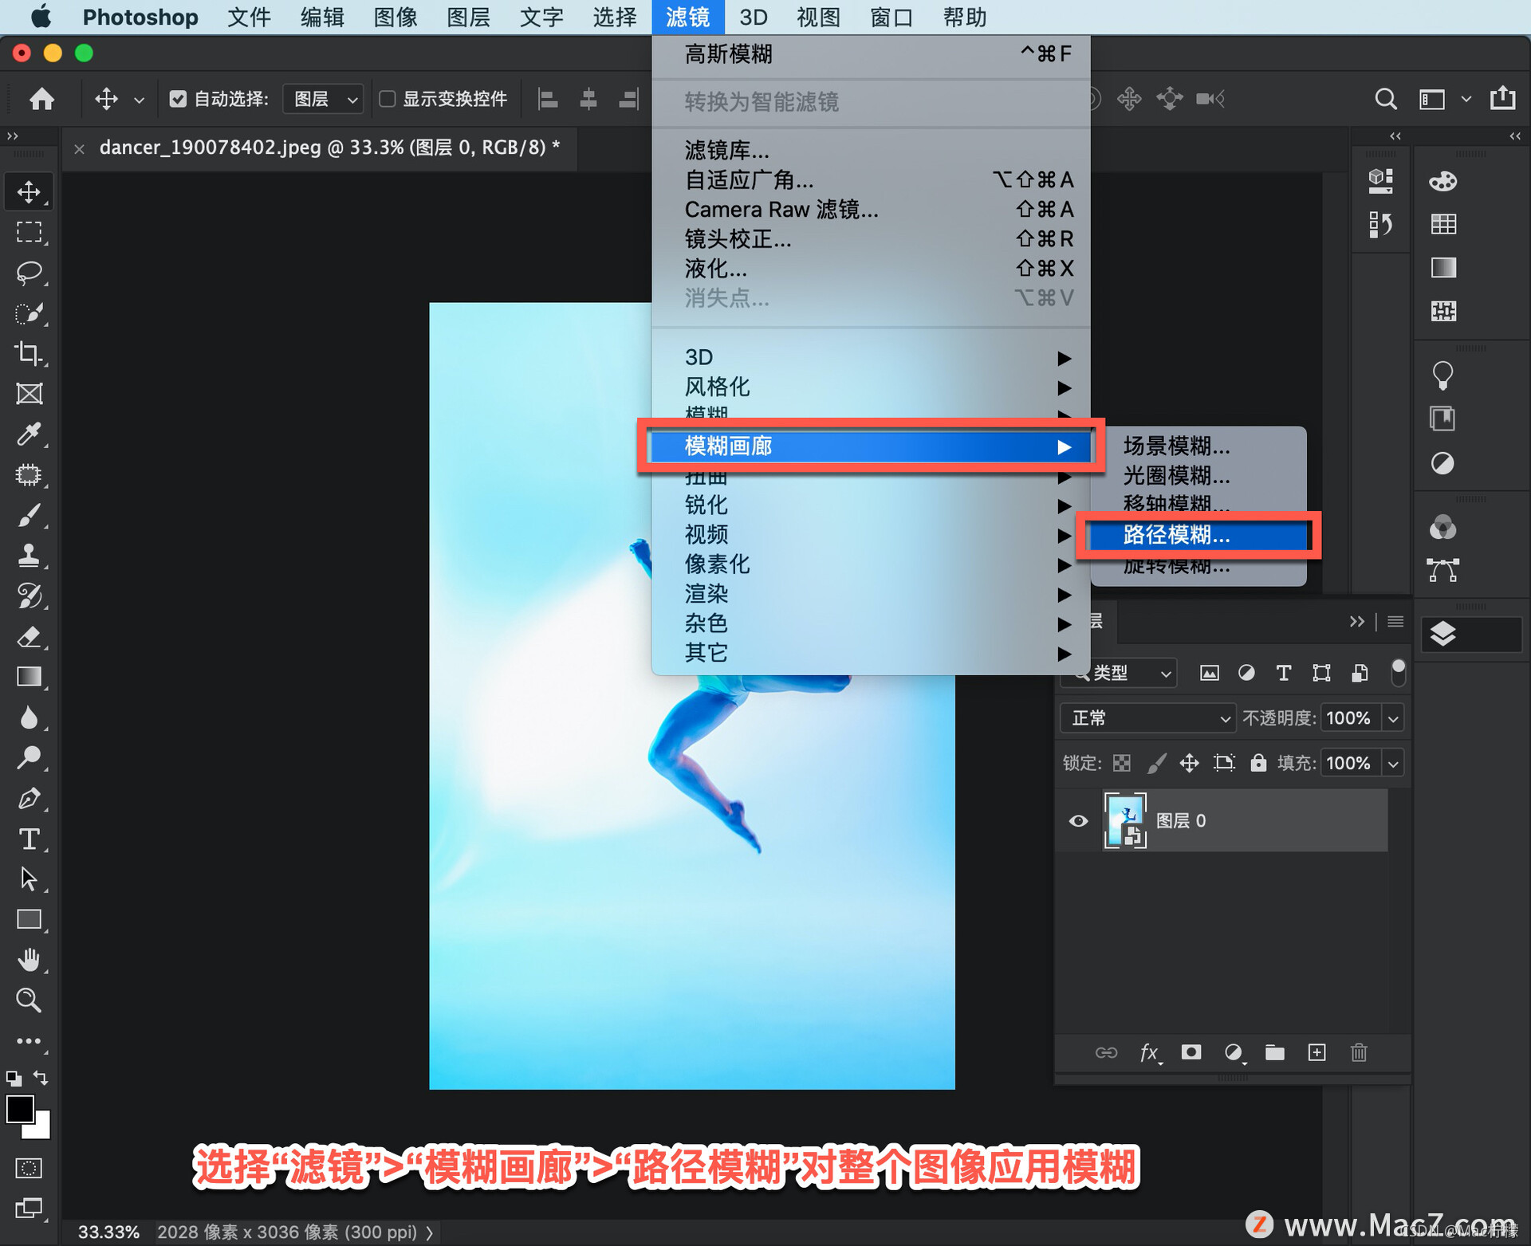Open the 图像 menu in menu bar
This screenshot has width=1531, height=1246.
point(396,17)
